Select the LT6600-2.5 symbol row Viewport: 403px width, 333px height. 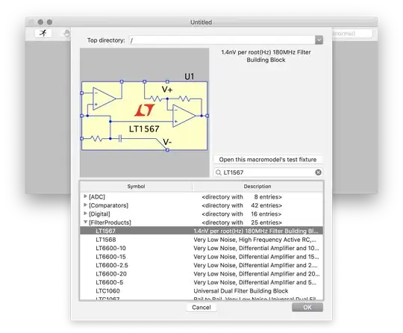[201, 265]
